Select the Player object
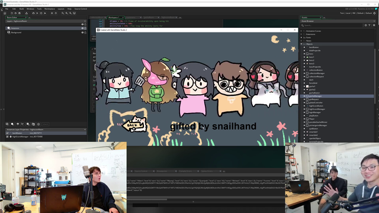This screenshot has height=213, width=379. pos(312,119)
